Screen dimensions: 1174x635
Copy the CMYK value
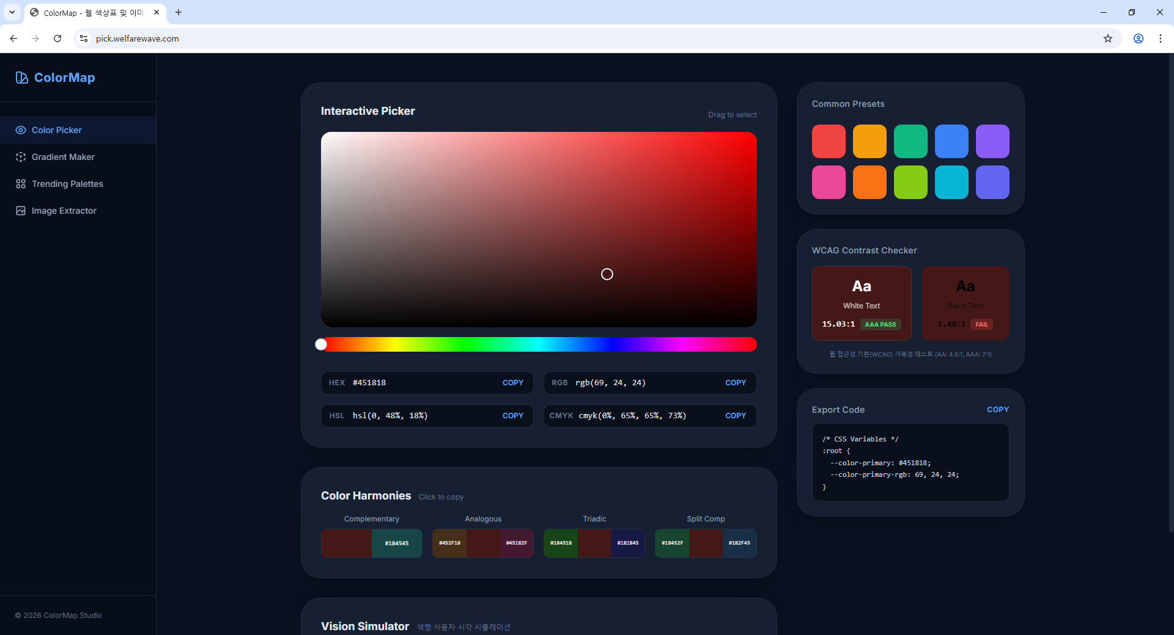[x=736, y=416]
